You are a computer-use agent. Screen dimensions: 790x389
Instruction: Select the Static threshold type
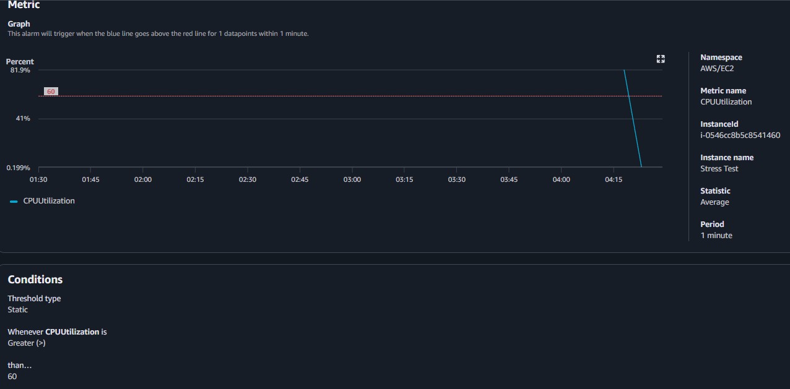pos(17,309)
